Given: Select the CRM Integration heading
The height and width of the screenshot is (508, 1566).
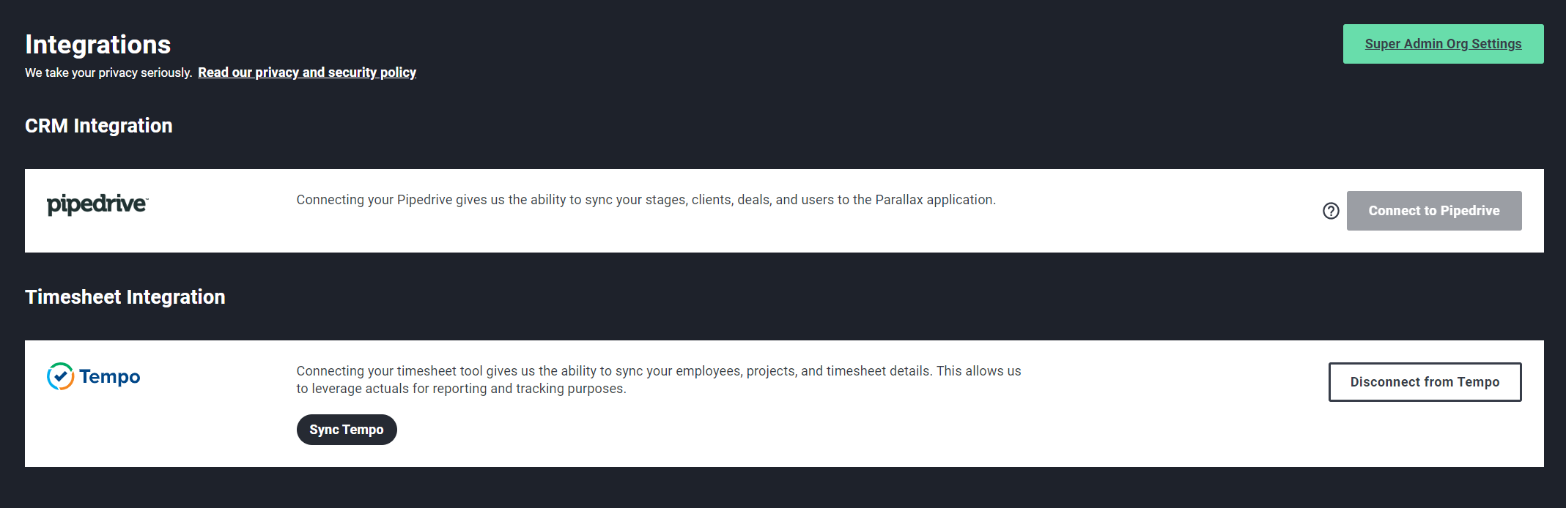Looking at the screenshot, I should [99, 126].
